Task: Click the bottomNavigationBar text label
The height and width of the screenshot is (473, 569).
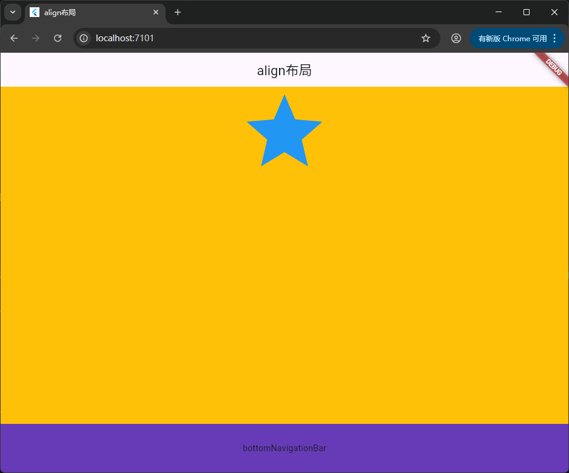Action: pos(284,448)
